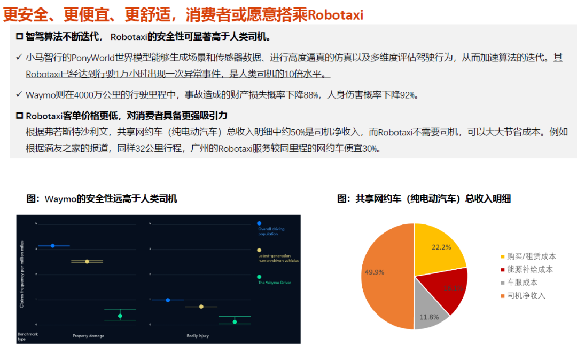Click chart title '图：共享网约车（纯电动汽车）总收入明细'
The height and width of the screenshot is (354, 577).
pos(424,199)
